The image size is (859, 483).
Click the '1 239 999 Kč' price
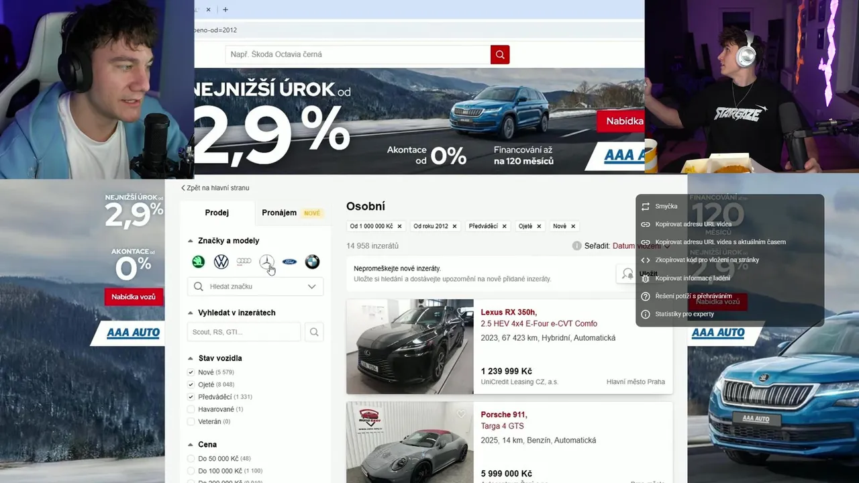point(507,371)
